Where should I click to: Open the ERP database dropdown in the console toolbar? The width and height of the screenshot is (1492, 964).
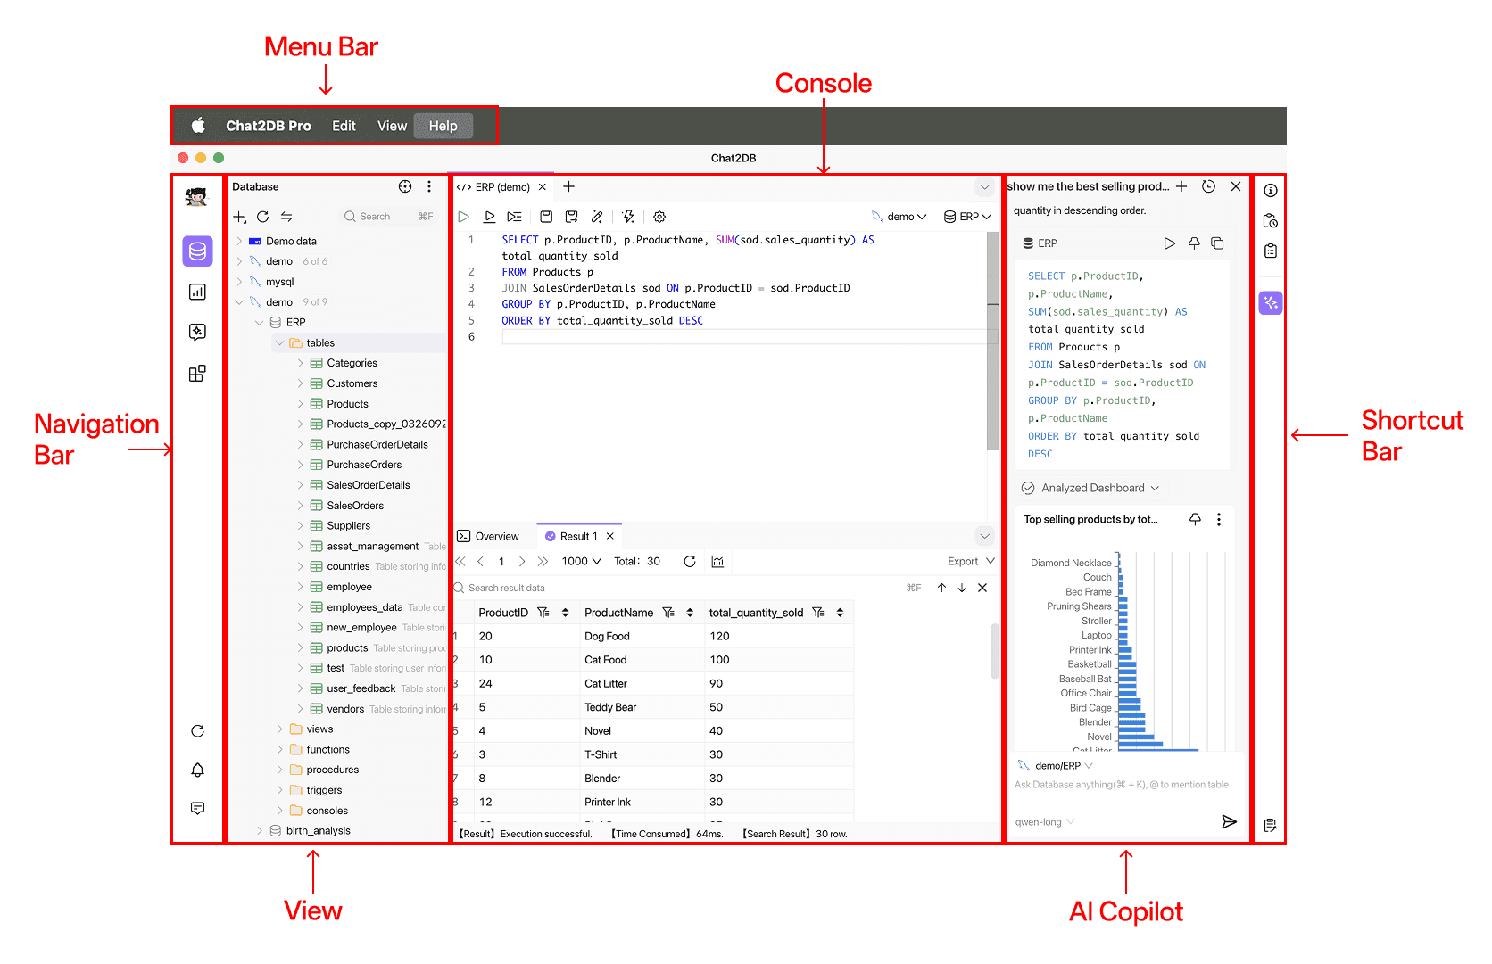(x=968, y=217)
